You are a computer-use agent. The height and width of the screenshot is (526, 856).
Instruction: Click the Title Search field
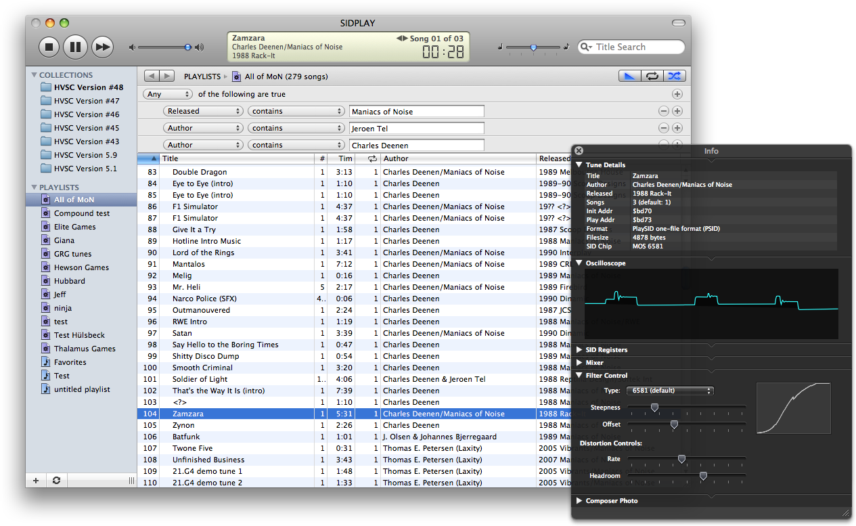pyautogui.click(x=631, y=47)
